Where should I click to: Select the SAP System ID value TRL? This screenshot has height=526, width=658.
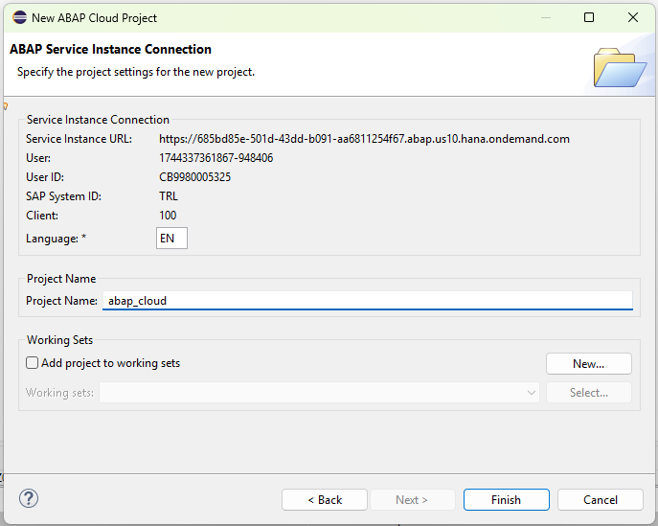point(169,196)
